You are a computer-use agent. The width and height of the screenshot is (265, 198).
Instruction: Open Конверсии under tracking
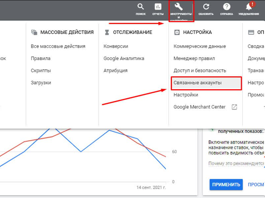coord(116,47)
